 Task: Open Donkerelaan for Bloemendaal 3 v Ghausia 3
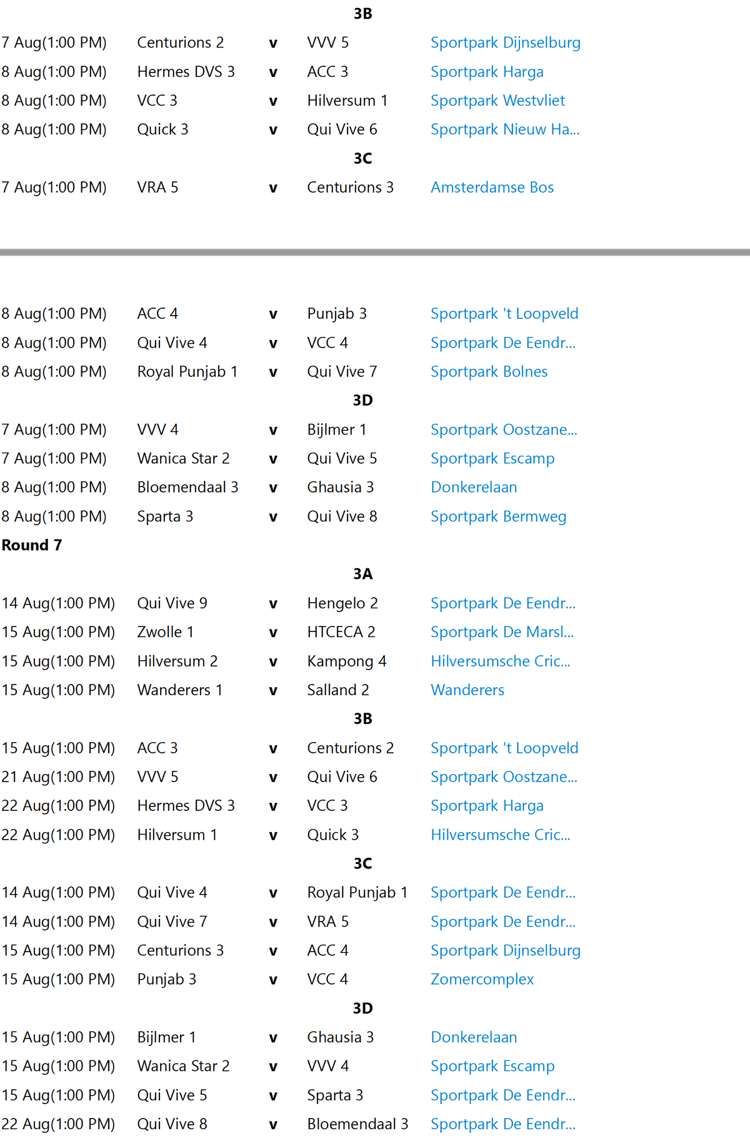pyautogui.click(x=474, y=488)
